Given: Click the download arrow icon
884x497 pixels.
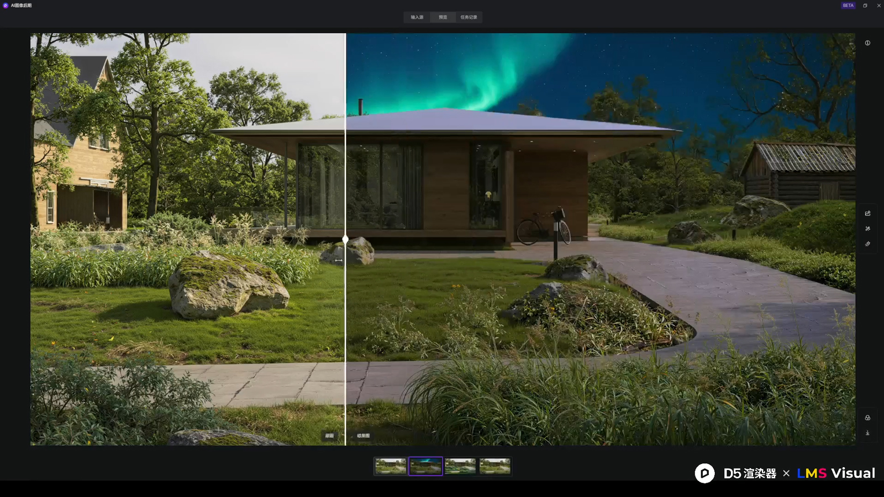Looking at the screenshot, I should tap(867, 433).
